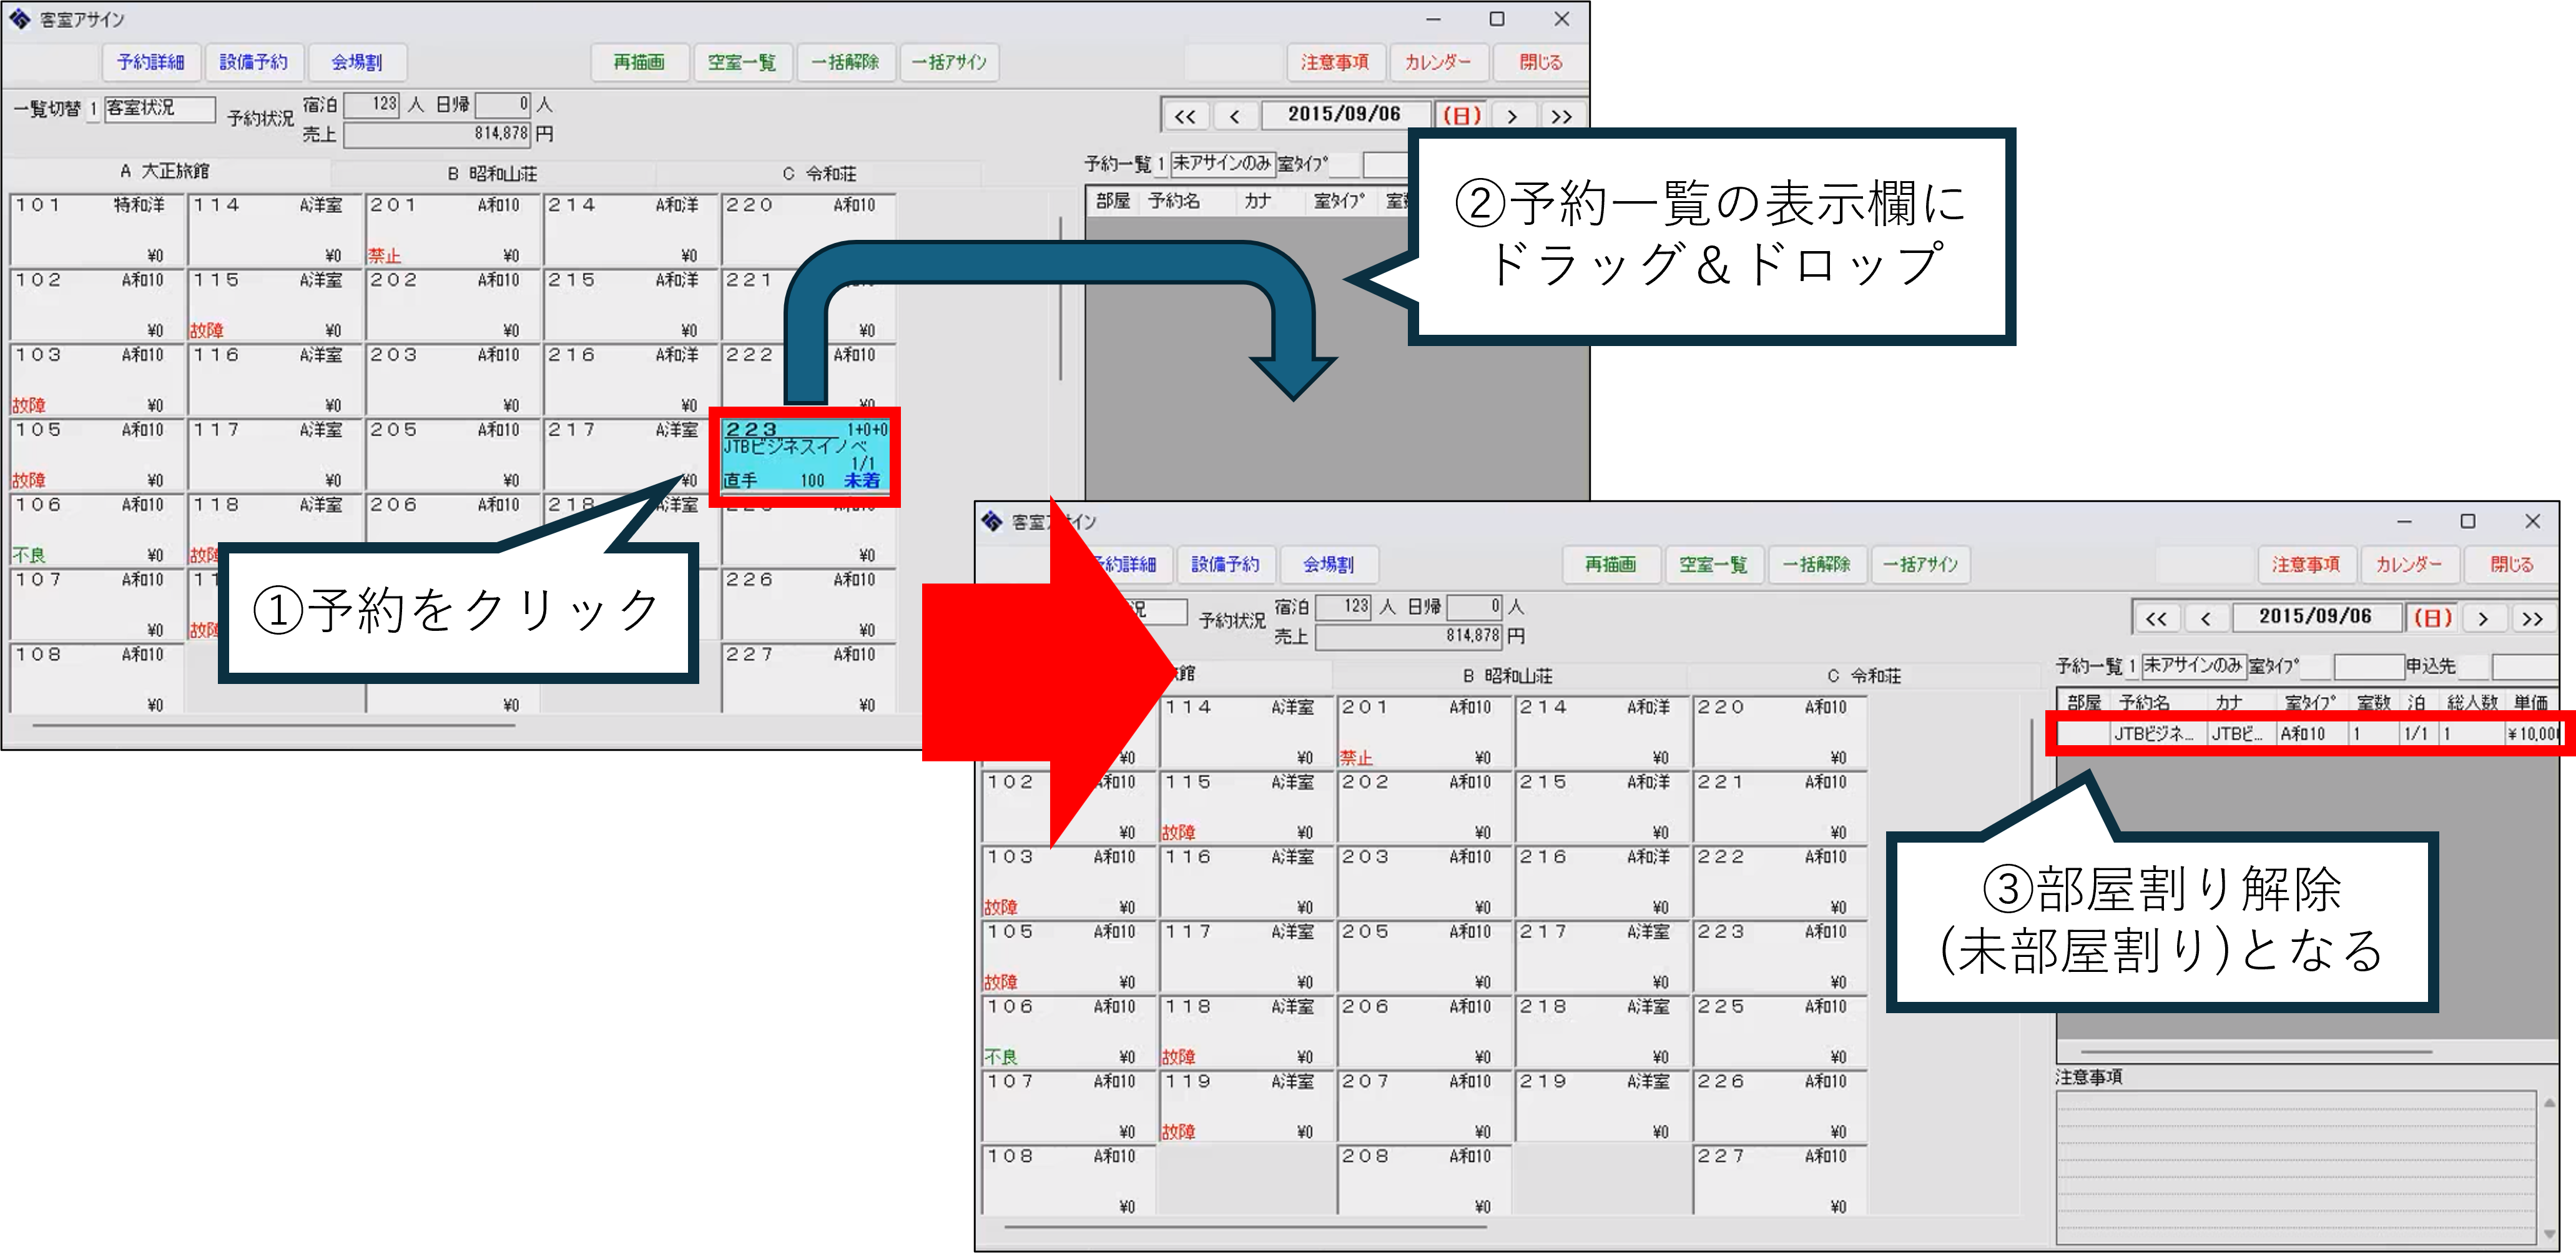Image resolution: width=2576 pixels, height=1253 pixels.
Task: Click room 101 特和洋 cell in top window
Action: [97, 229]
